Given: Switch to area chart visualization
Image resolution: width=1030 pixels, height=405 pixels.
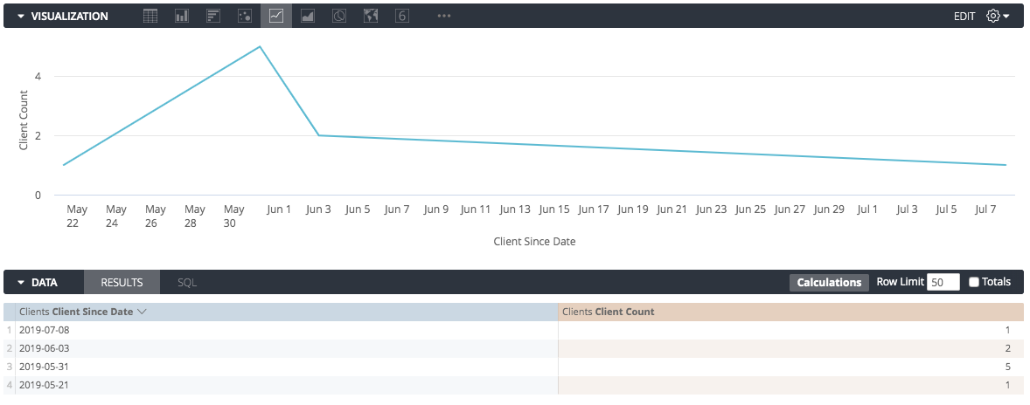Looking at the screenshot, I should pyautogui.click(x=308, y=16).
